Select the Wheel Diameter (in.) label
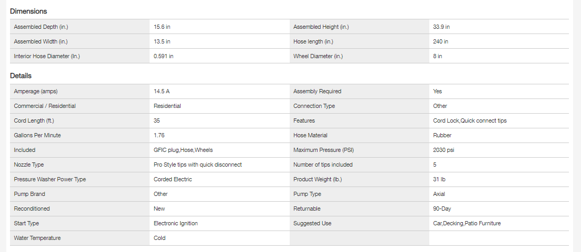This screenshot has width=581, height=252. (318, 56)
